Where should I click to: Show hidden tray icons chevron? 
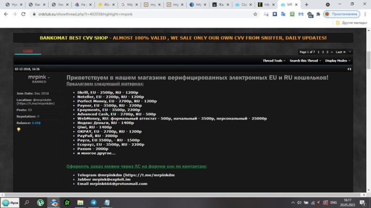(293, 202)
